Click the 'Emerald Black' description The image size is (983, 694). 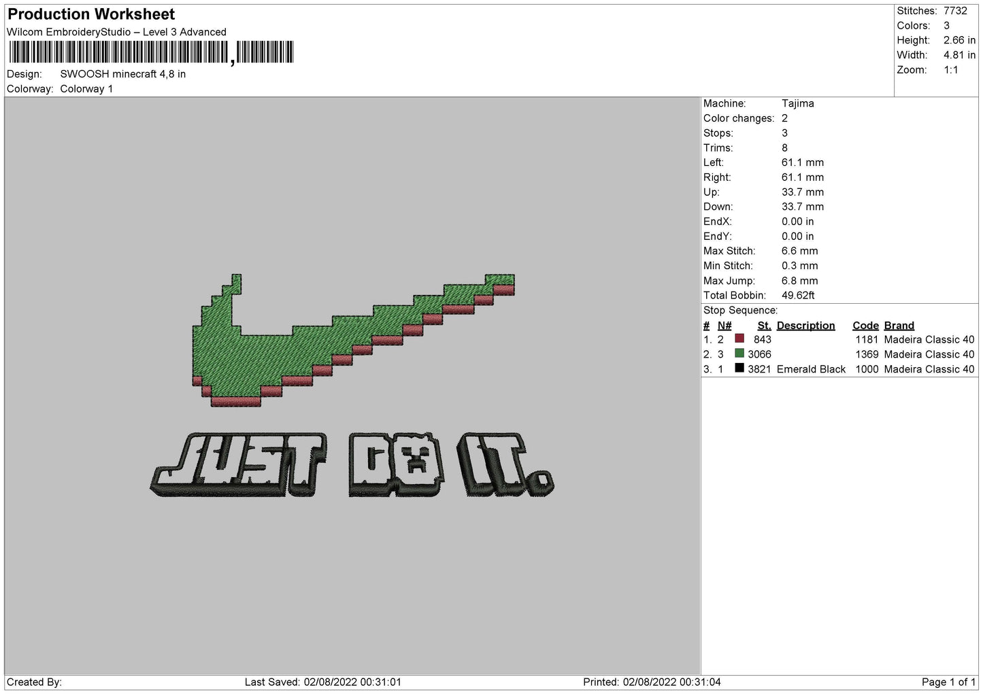tap(811, 369)
